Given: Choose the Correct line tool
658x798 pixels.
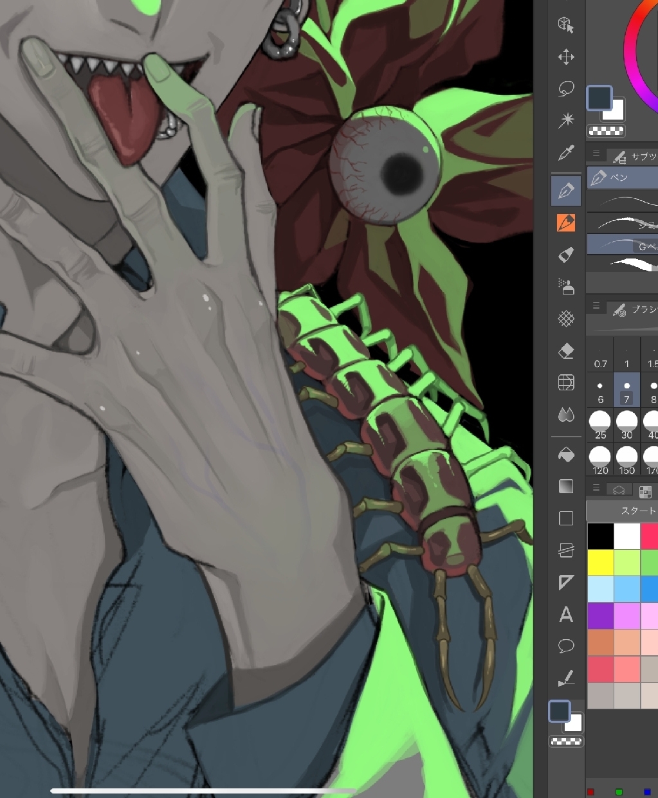Looking at the screenshot, I should pyautogui.click(x=566, y=678).
